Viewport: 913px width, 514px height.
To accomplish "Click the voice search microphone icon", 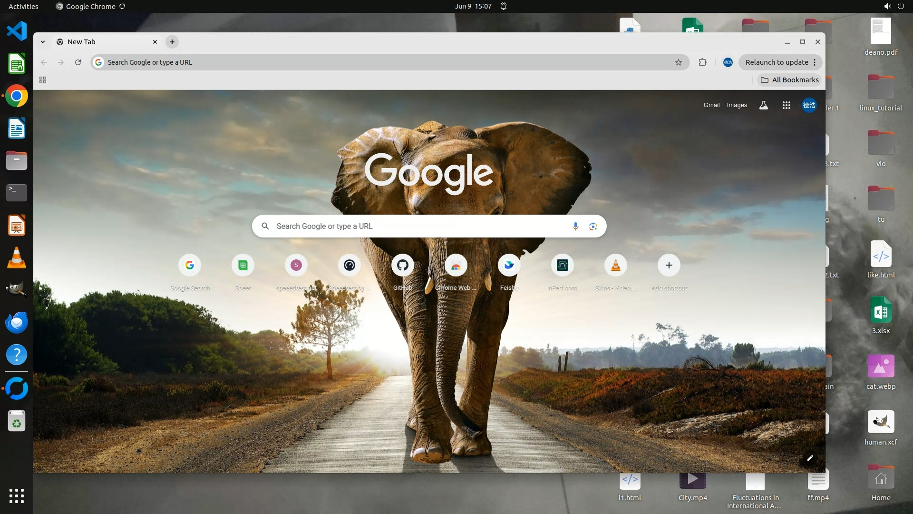I will tap(575, 226).
